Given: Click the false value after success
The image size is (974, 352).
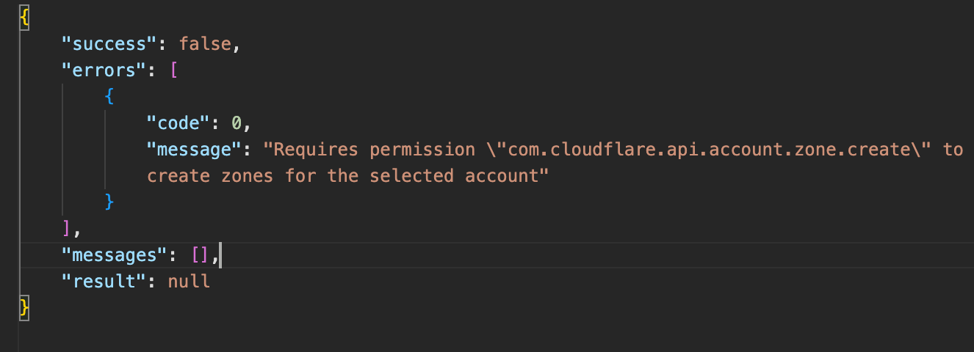Looking at the screenshot, I should pos(205,44).
